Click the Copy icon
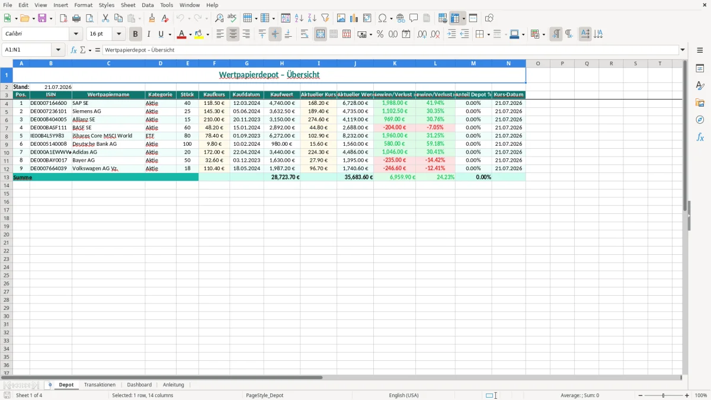This screenshot has height=400, width=711. [x=118, y=18]
